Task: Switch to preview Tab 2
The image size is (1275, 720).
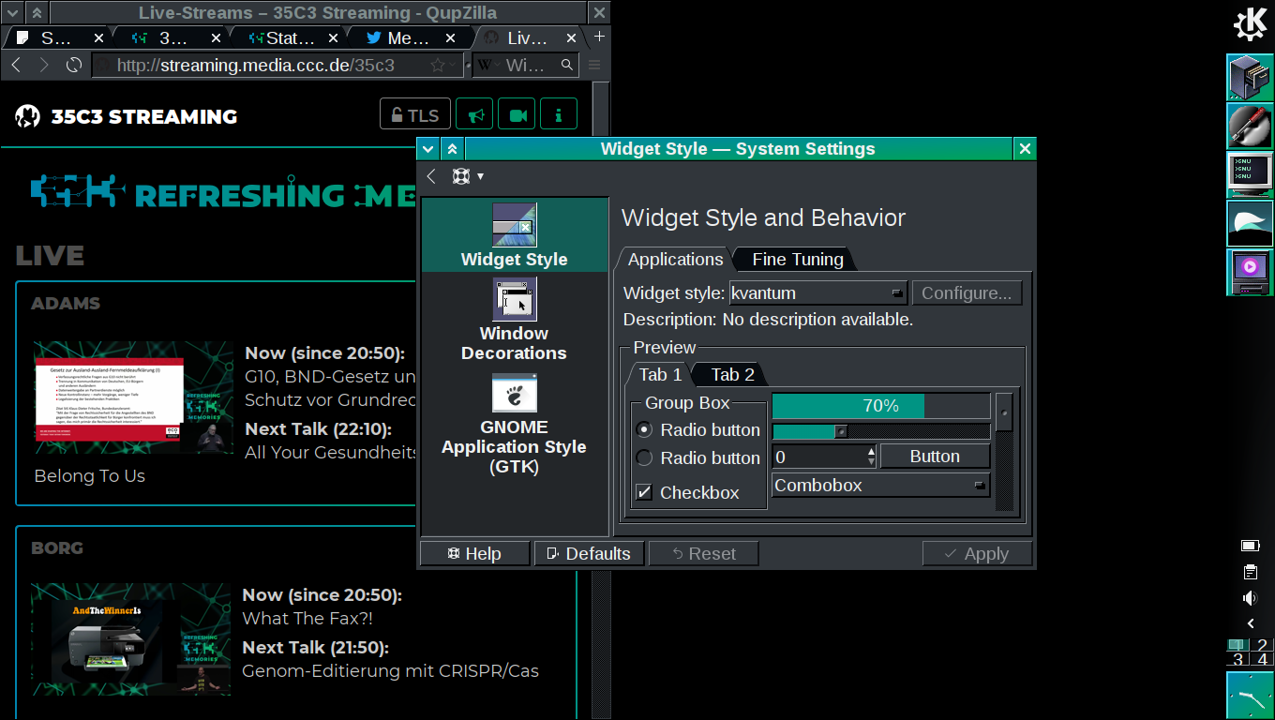Action: [x=732, y=375]
